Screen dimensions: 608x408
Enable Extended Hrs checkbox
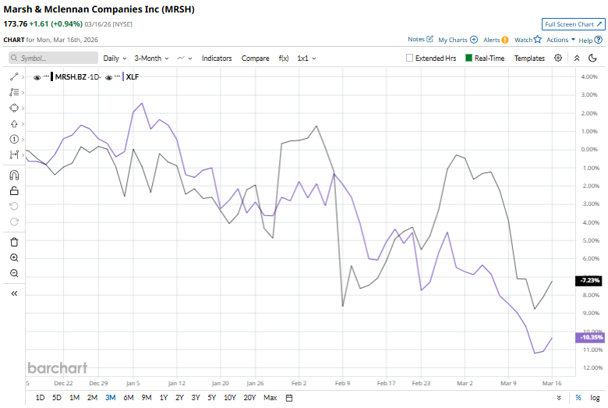click(x=409, y=58)
